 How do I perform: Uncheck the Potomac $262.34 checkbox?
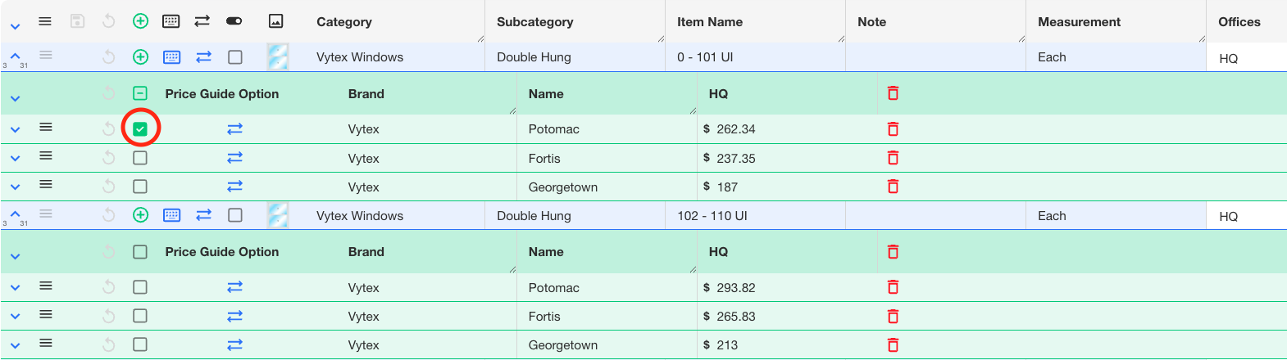(140, 129)
